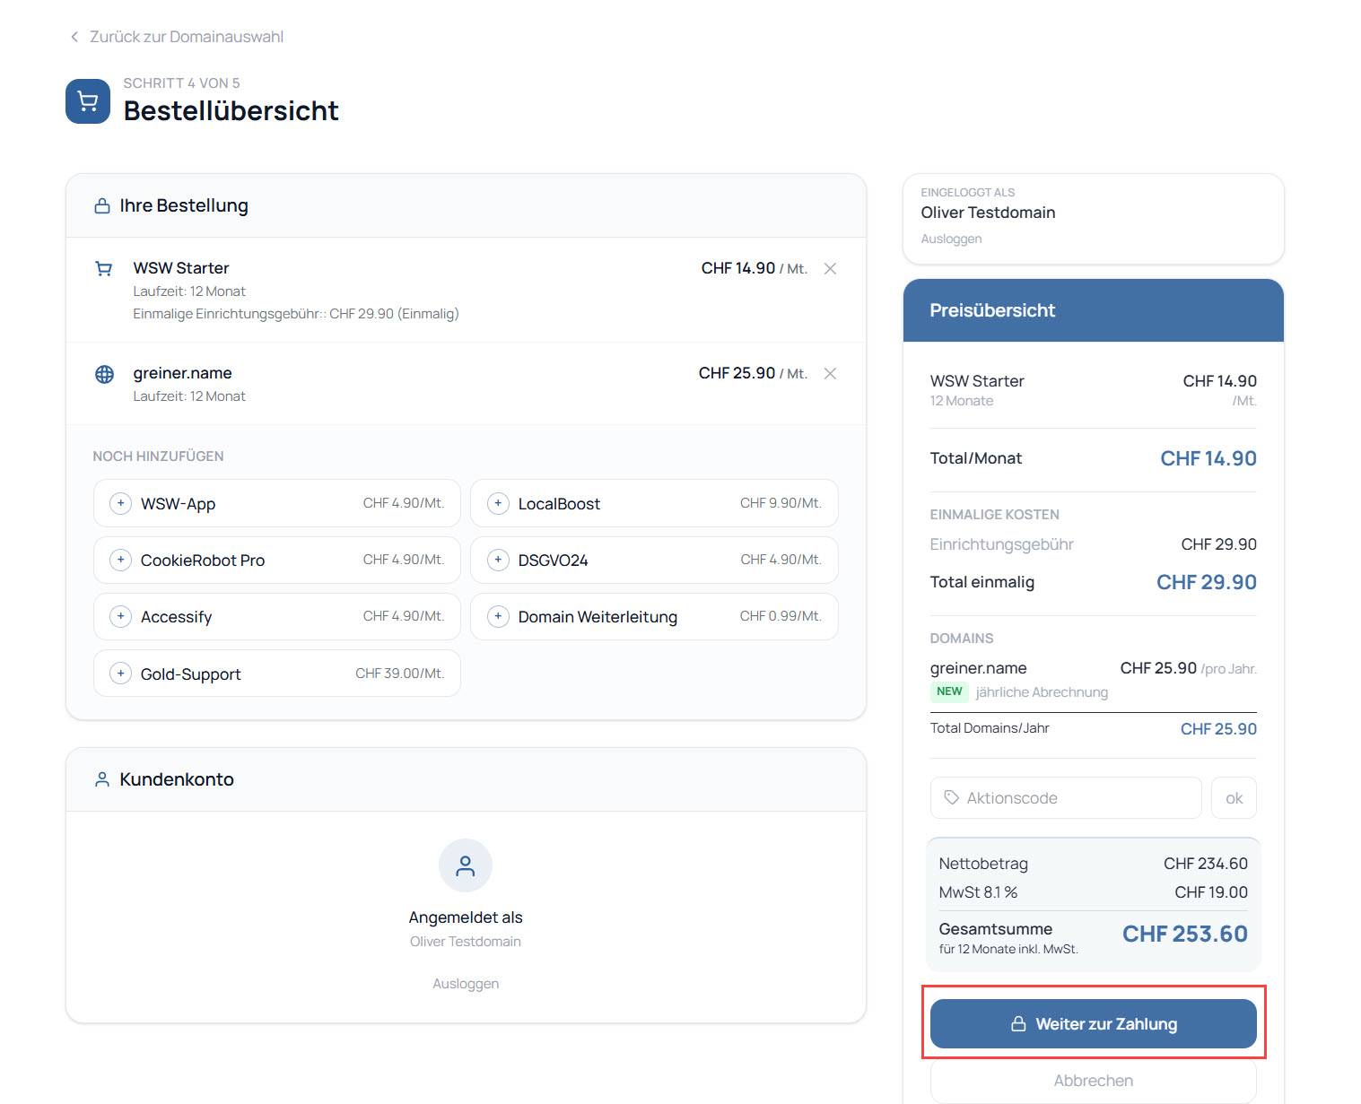Click Ausloggen in the Kundenkonto panel
This screenshot has height=1104, width=1361.
pos(466,984)
